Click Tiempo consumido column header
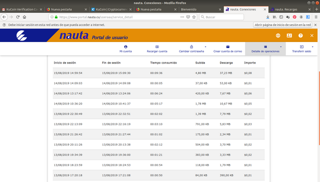Image resolution: width=320 pixels, height=182 pixels. [x=163, y=63]
